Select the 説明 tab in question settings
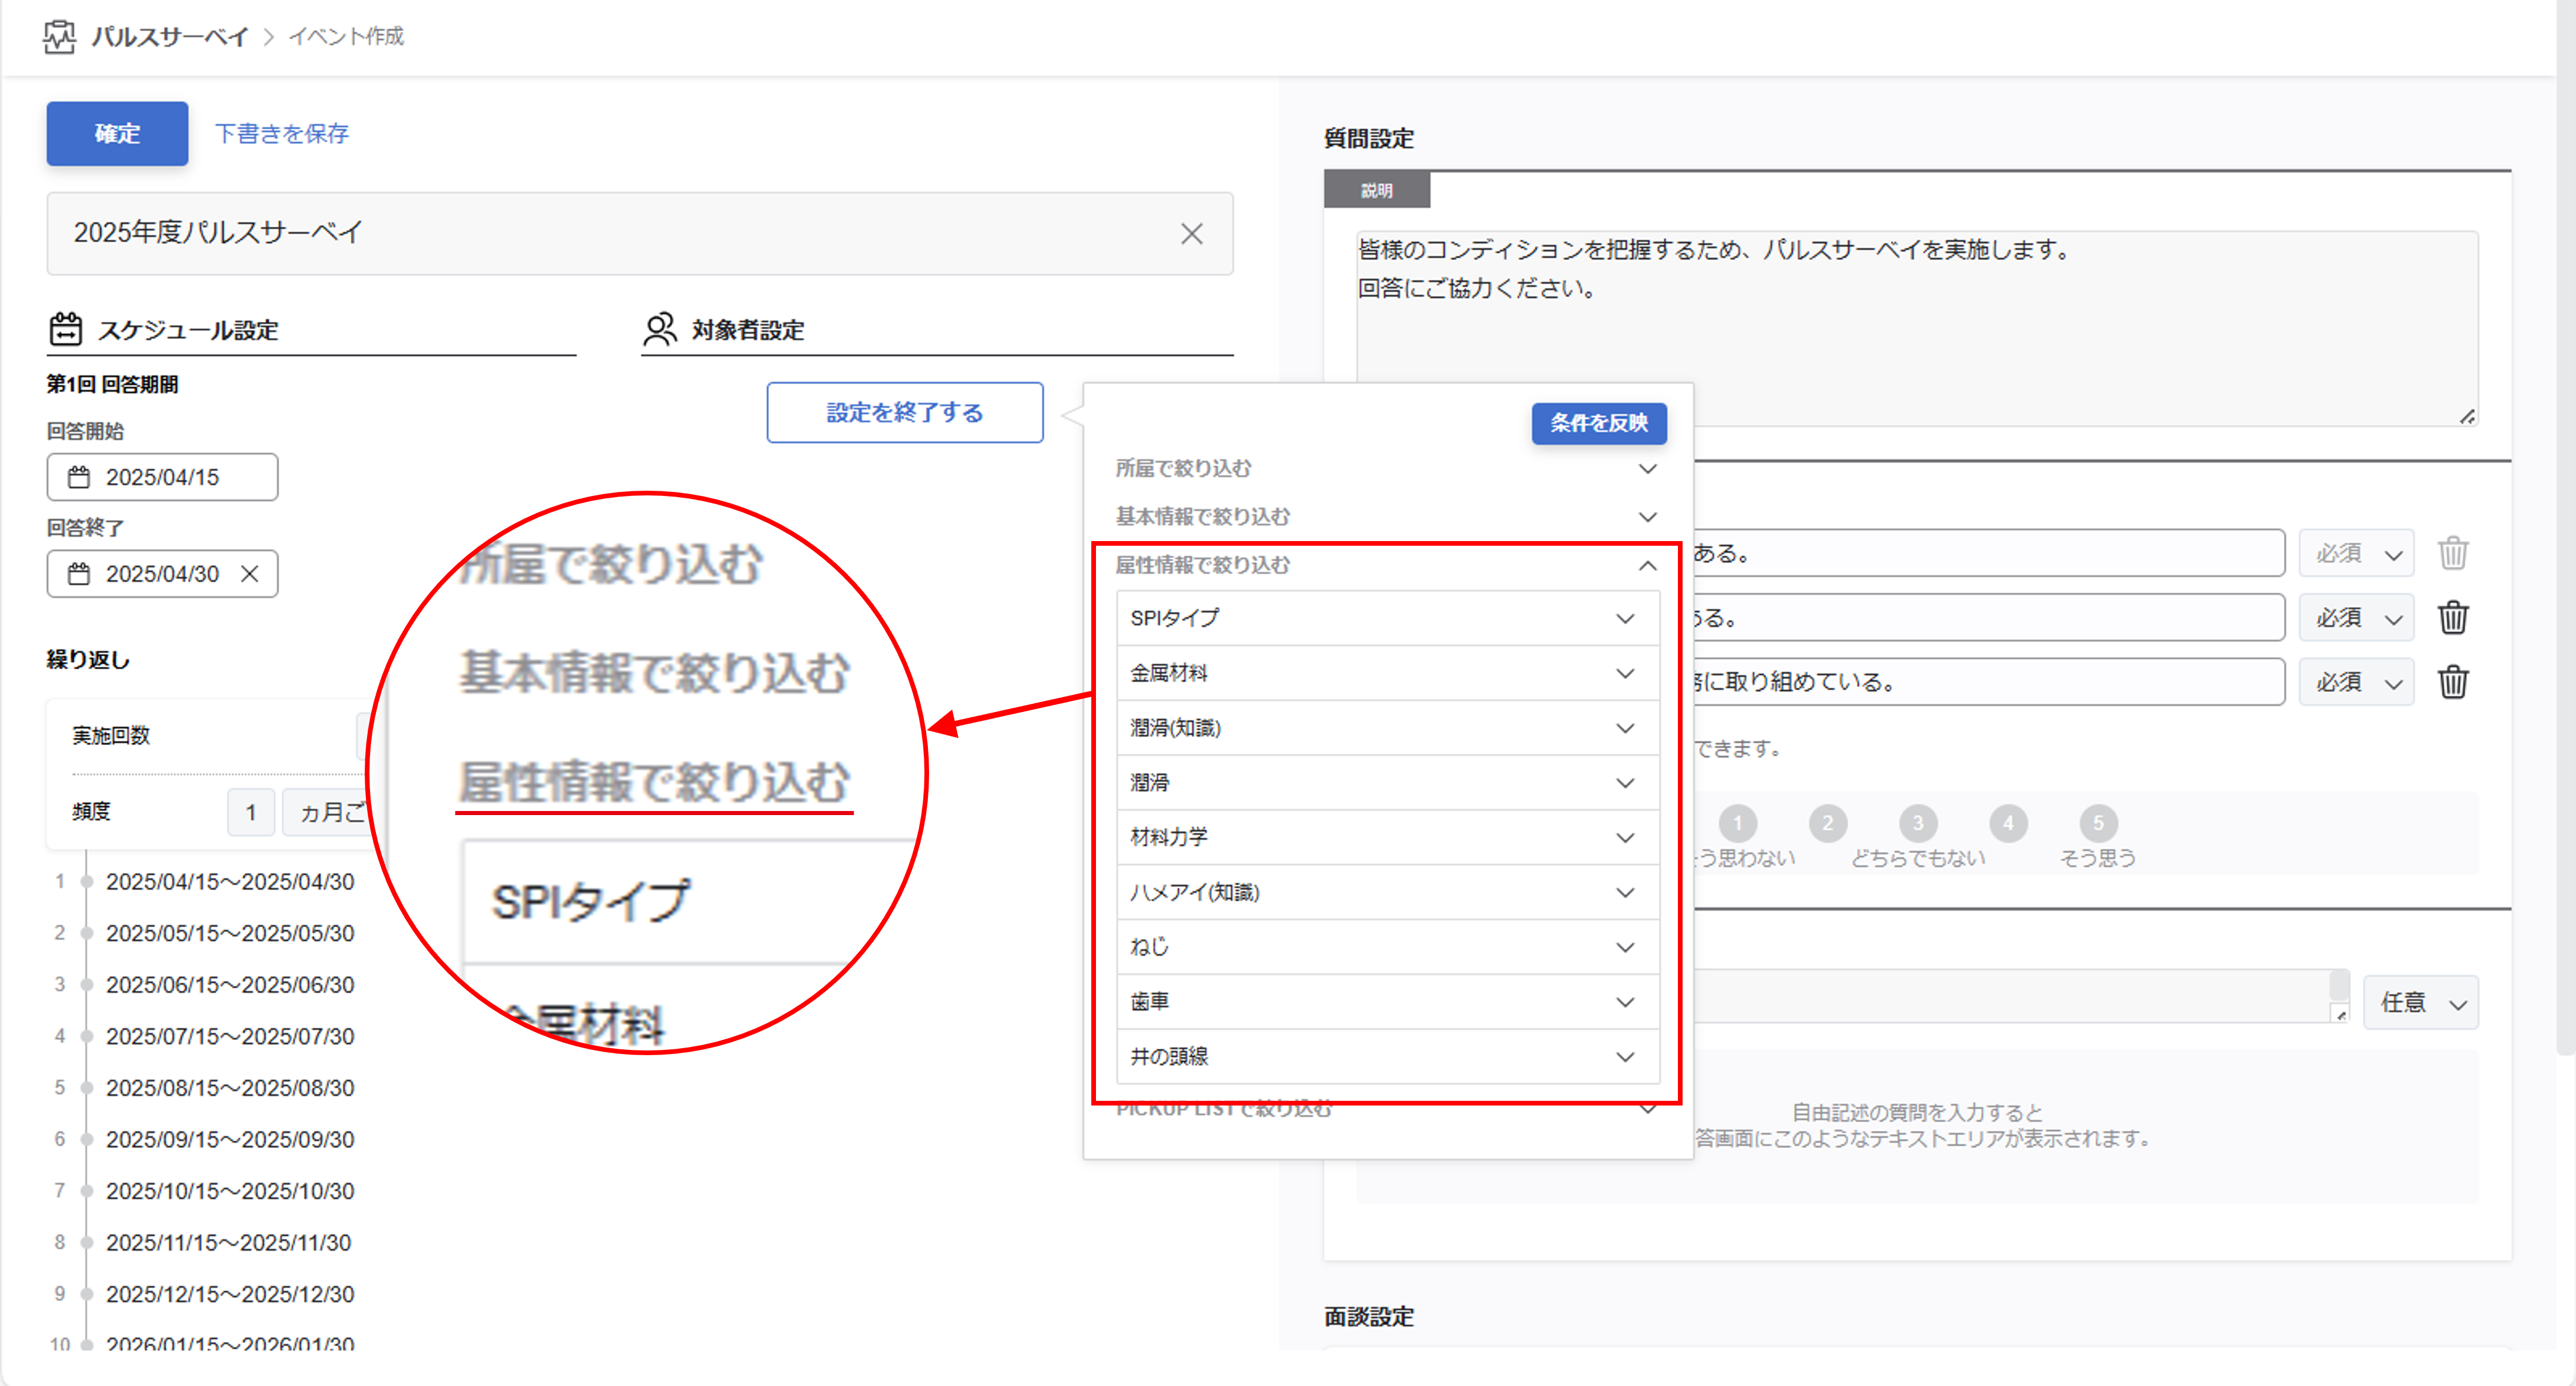This screenshot has width=2576, height=1386. tap(1377, 190)
